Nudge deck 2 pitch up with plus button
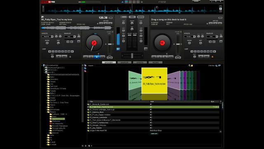The image size is (264, 149). pos(180,58)
